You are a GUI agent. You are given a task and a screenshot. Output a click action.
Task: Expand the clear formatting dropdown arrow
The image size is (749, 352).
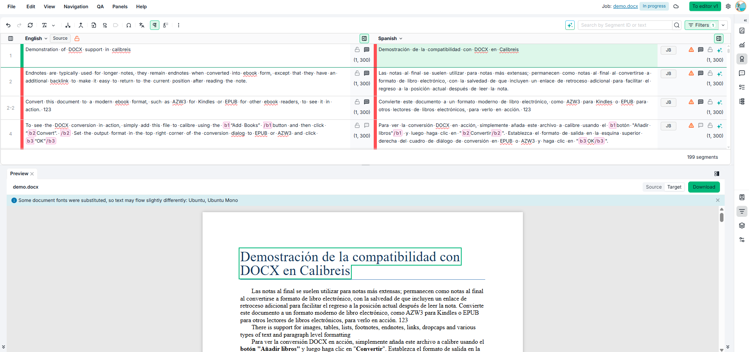tap(53, 25)
